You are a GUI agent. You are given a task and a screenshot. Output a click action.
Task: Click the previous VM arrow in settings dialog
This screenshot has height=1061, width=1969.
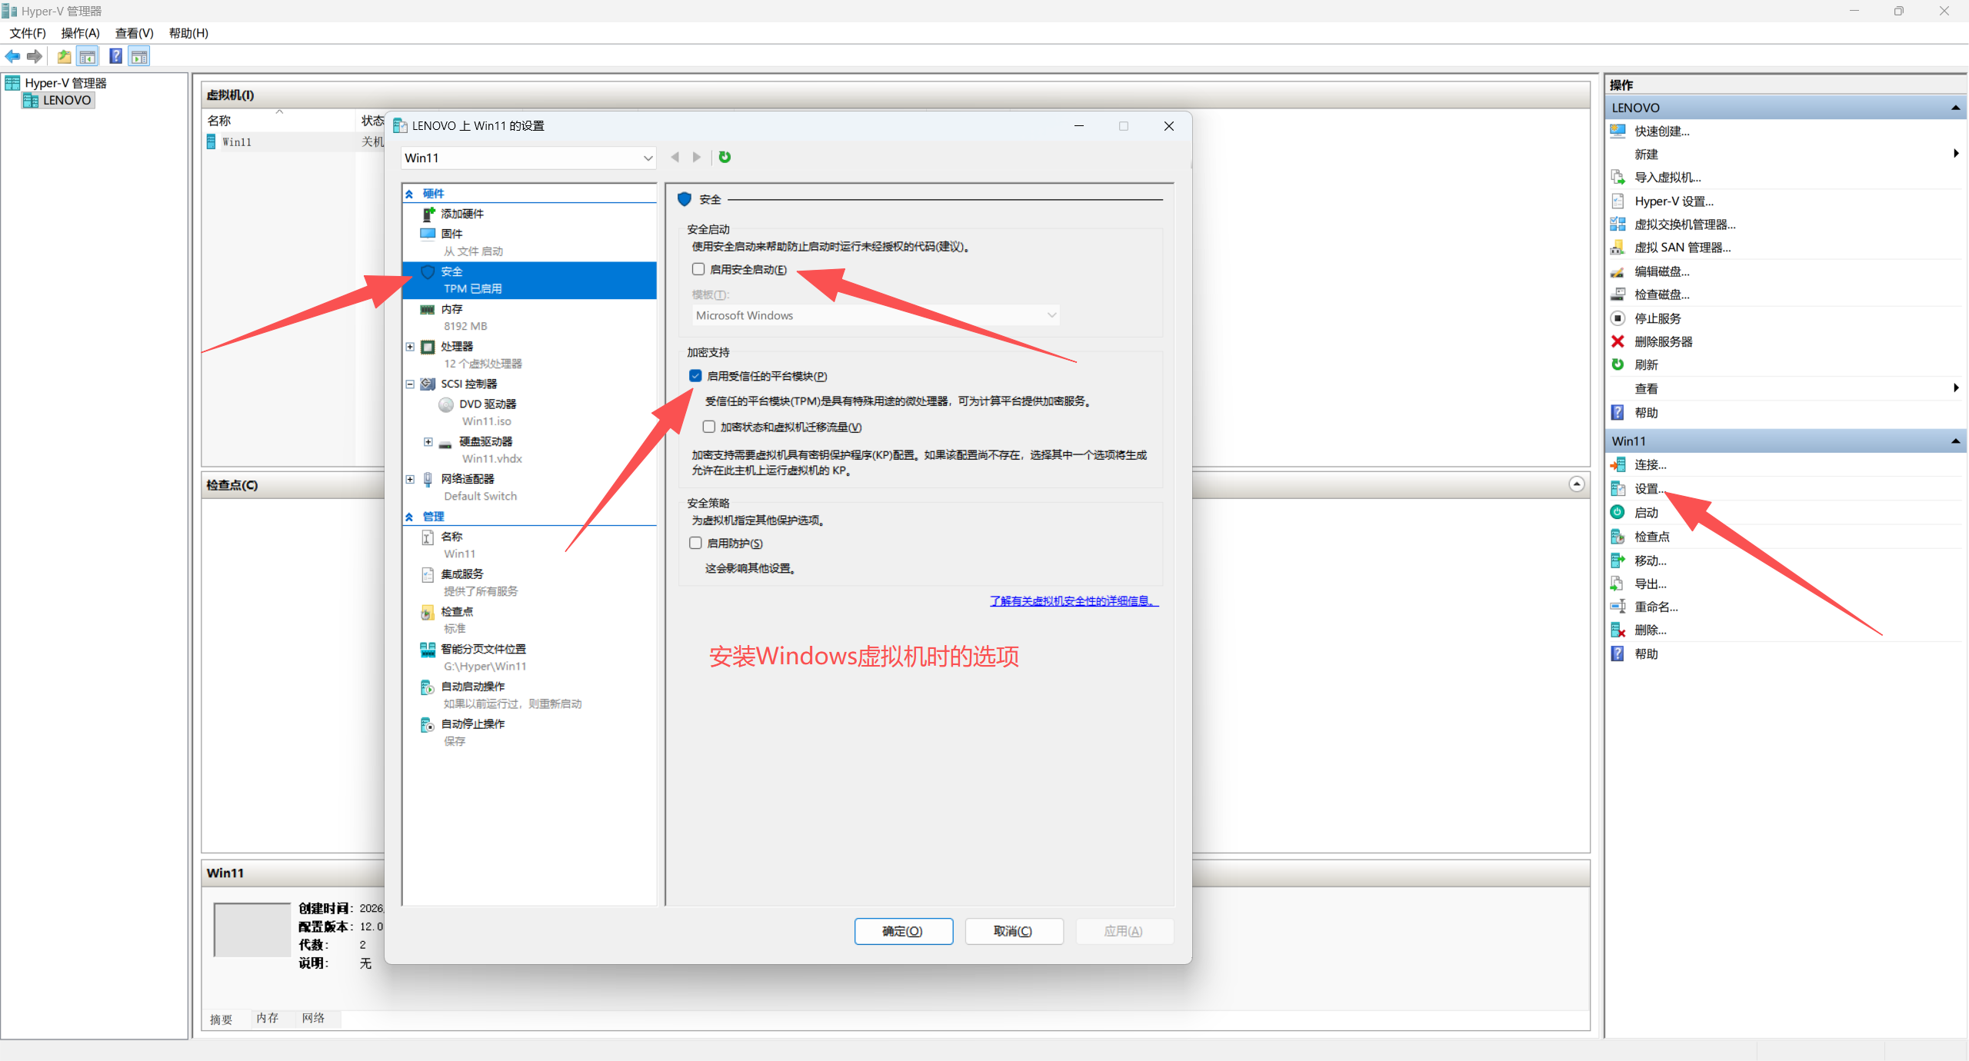[x=675, y=157]
